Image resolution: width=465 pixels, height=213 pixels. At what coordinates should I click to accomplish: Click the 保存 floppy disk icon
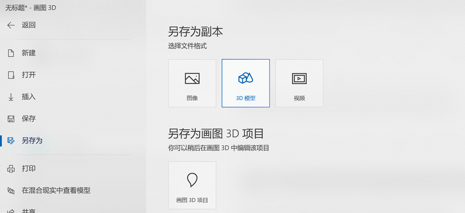11,119
